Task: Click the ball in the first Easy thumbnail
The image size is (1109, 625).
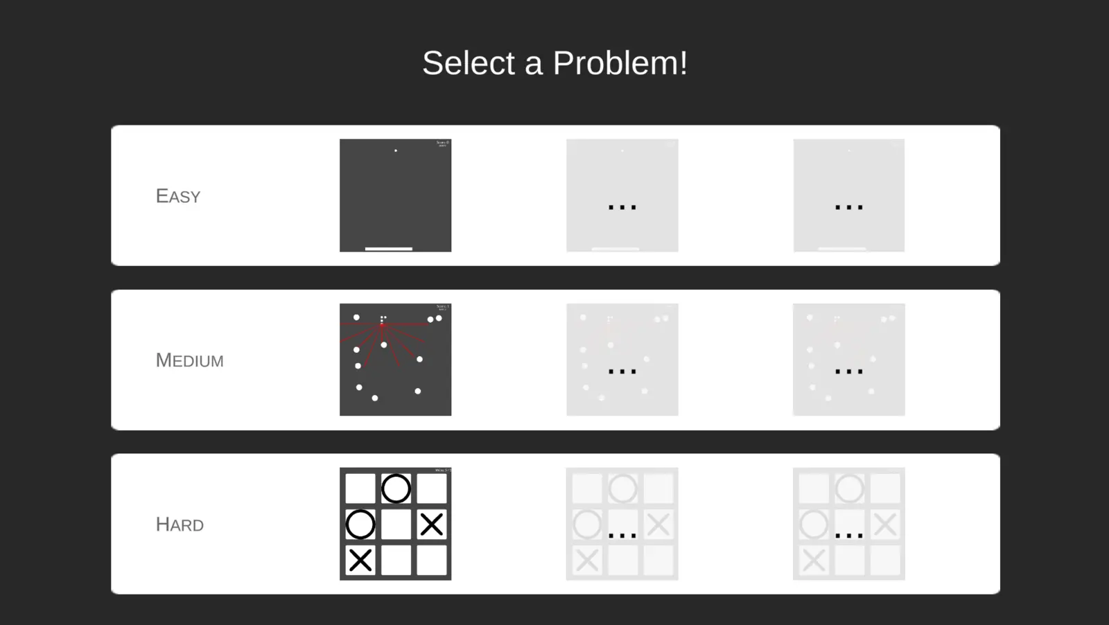Action: point(396,150)
